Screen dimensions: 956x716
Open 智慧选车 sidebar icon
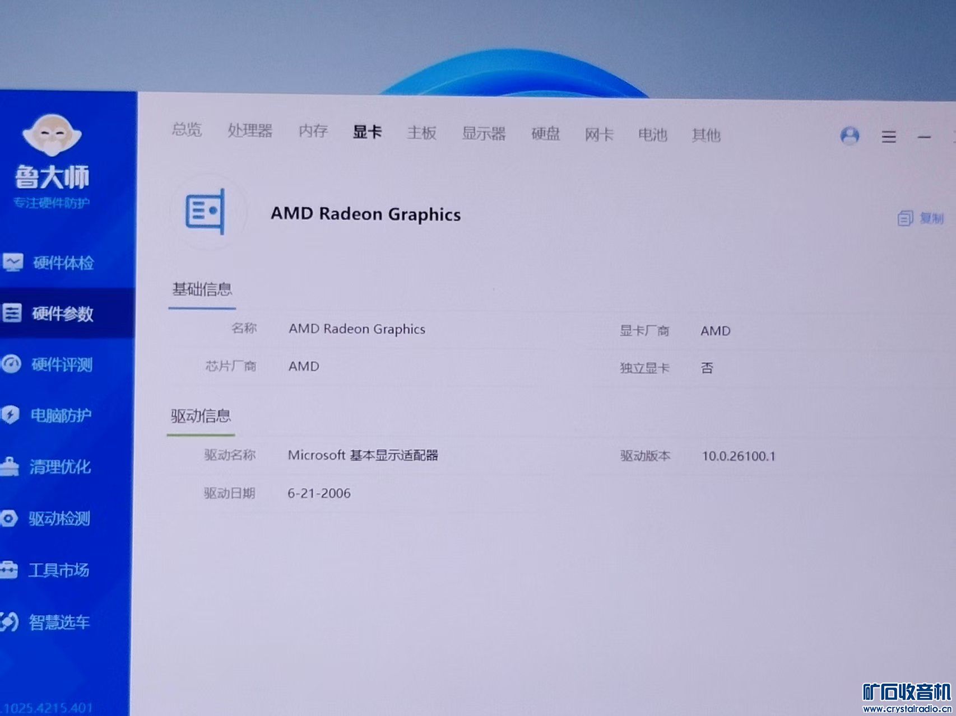pyautogui.click(x=9, y=621)
